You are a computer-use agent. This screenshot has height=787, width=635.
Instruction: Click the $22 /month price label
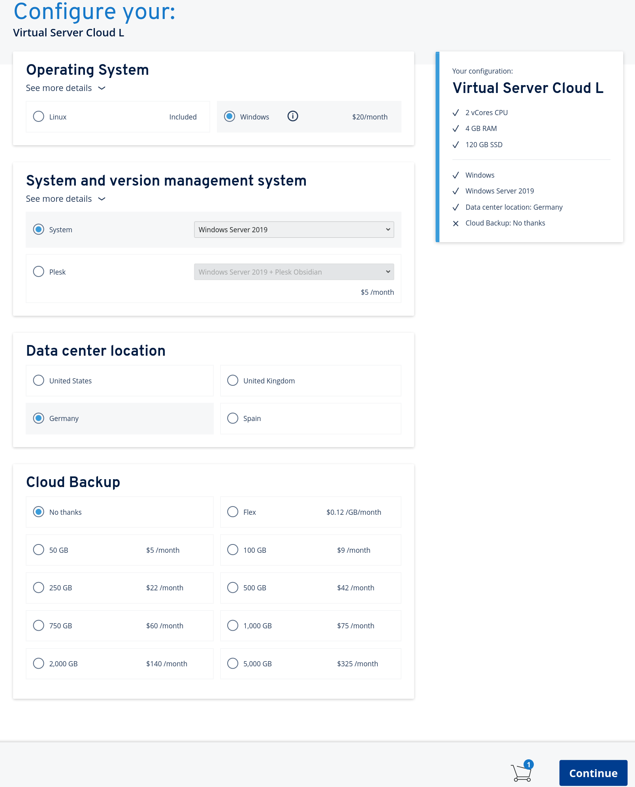(x=165, y=588)
